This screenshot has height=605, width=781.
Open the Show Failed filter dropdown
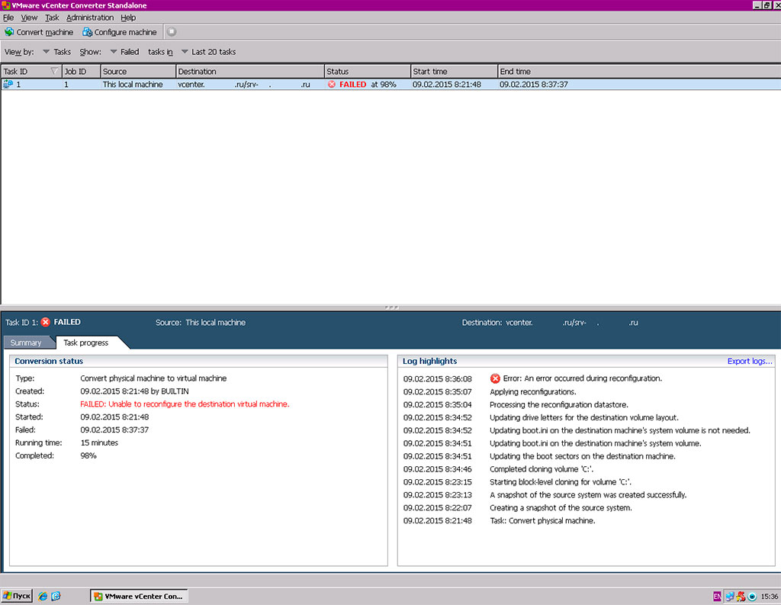click(124, 52)
